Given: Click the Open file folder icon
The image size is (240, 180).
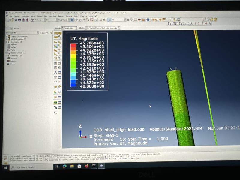Looking at the screenshot, I should 12,20.
